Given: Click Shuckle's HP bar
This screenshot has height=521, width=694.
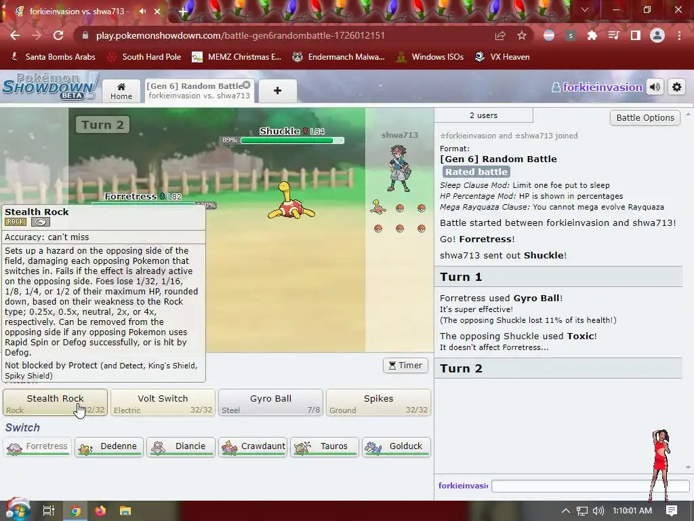Looking at the screenshot, I should (292, 140).
